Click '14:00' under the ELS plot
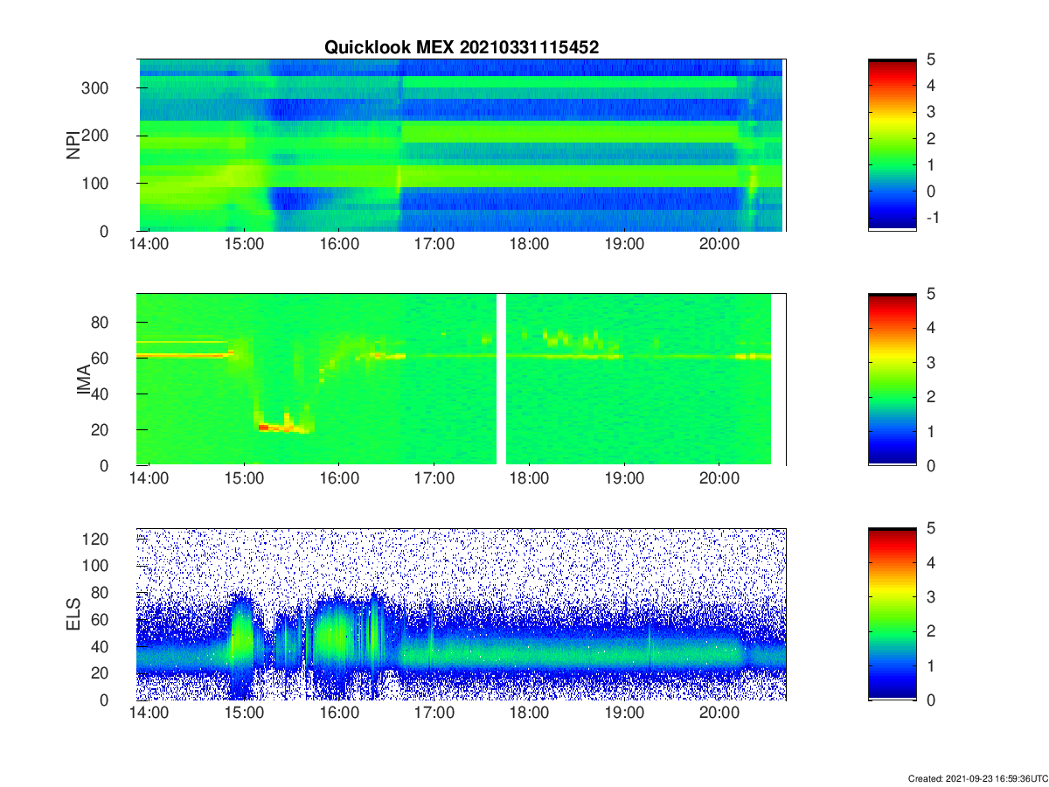This screenshot has width=1049, height=787. (149, 714)
